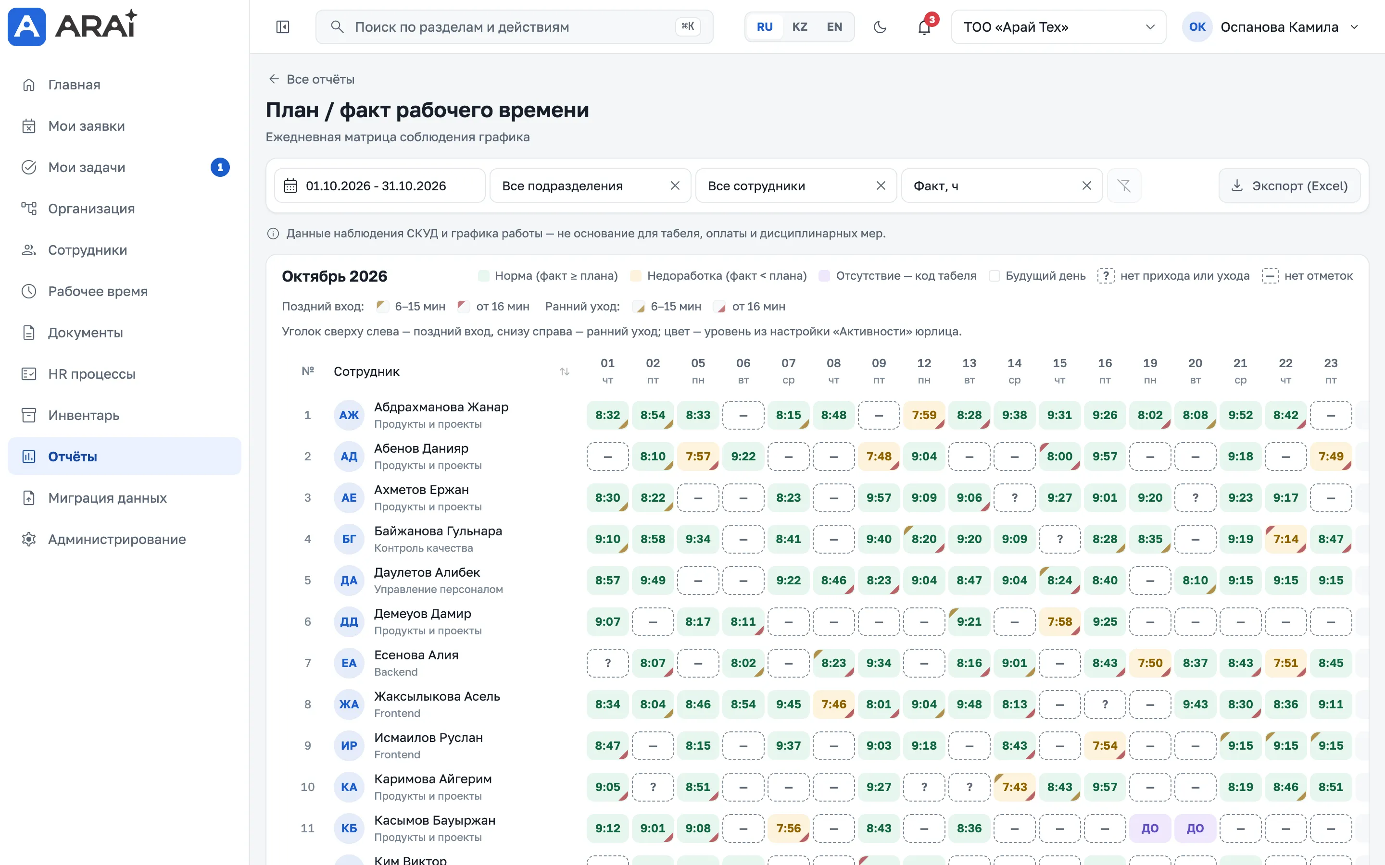Click ОК user avatar
1385x865 pixels.
[x=1197, y=27]
